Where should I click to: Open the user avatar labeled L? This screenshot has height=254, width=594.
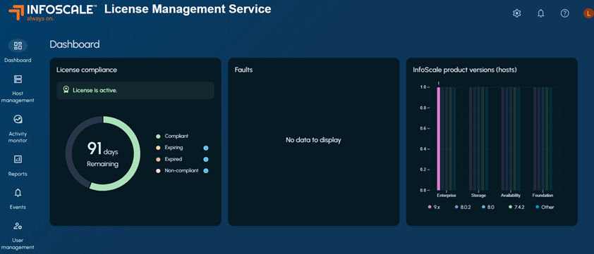[x=588, y=13]
